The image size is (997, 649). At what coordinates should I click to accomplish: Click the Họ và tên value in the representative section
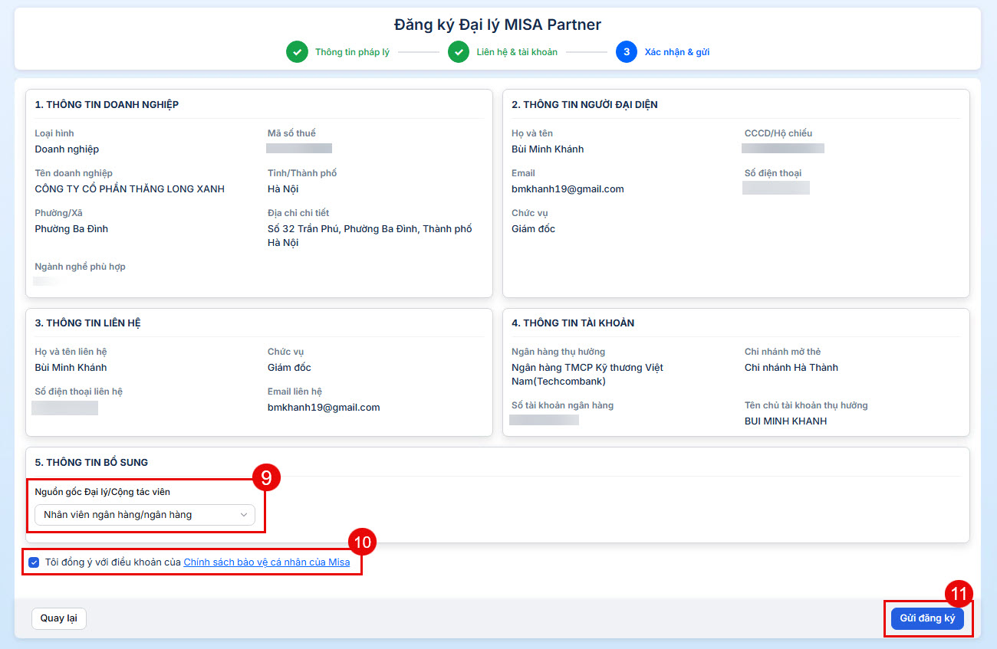pyautogui.click(x=548, y=149)
